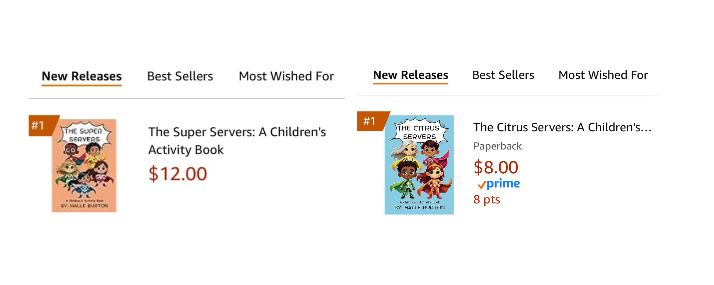Click the $8.00 price
This screenshot has width=714, height=285.
click(496, 167)
